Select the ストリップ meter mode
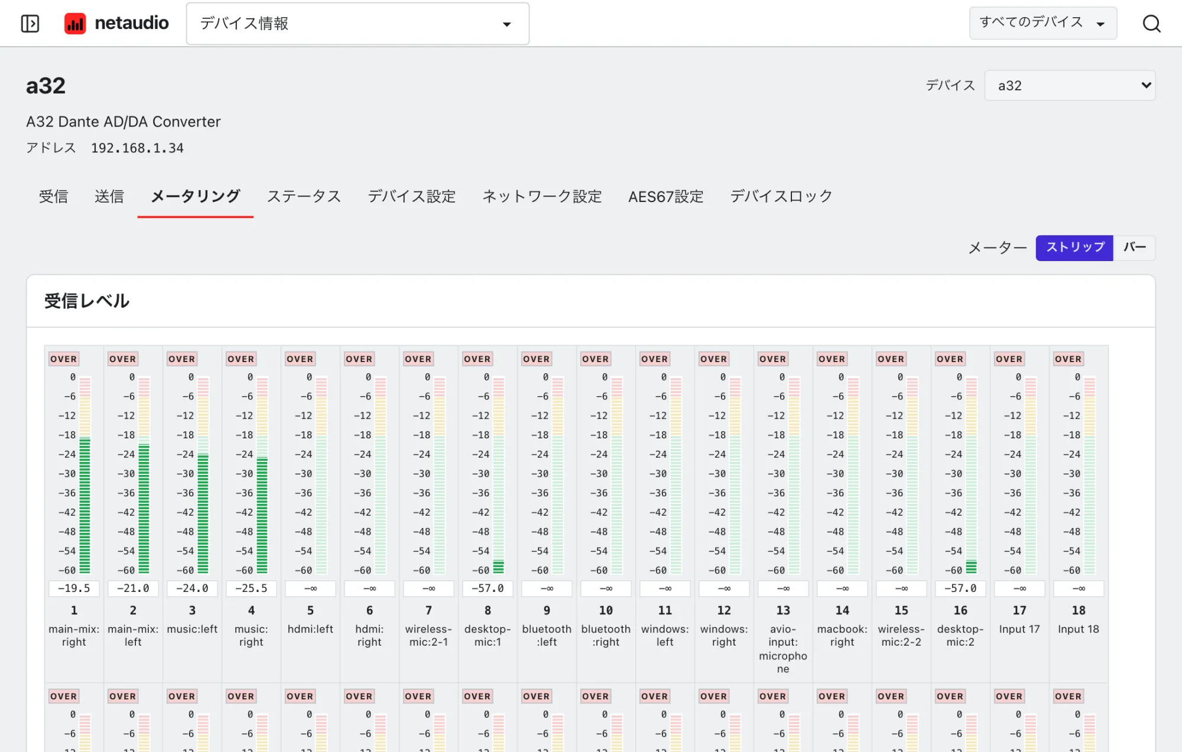 [x=1074, y=248]
